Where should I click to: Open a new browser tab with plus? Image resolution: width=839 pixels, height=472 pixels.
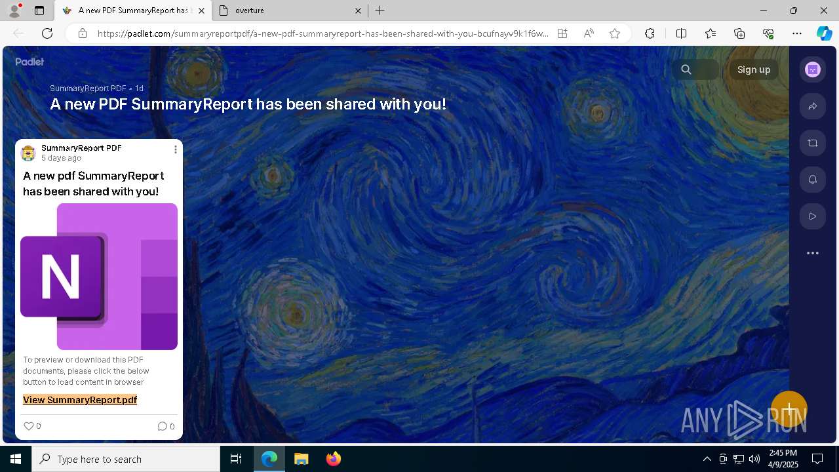pos(380,10)
